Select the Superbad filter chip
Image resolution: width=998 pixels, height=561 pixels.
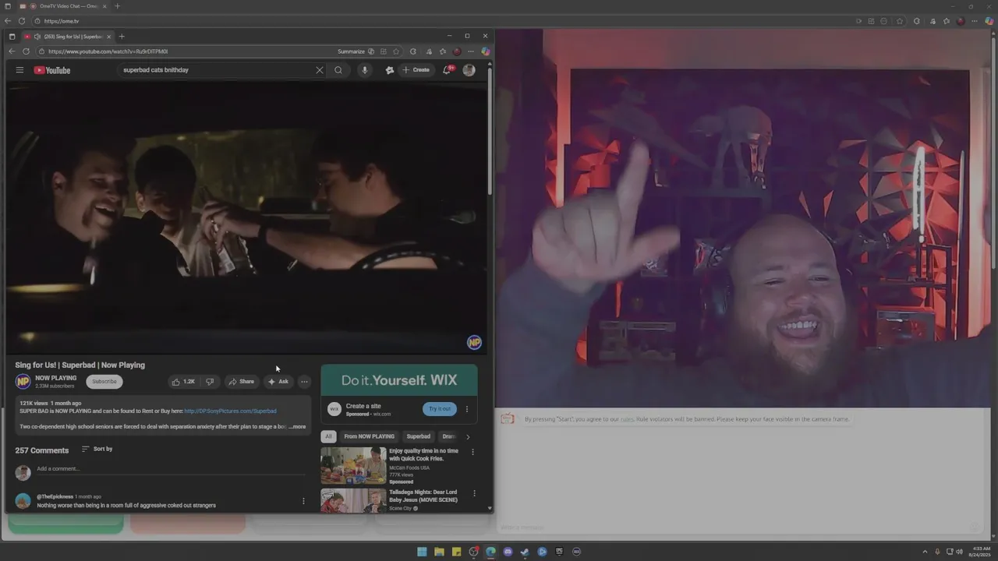(418, 436)
